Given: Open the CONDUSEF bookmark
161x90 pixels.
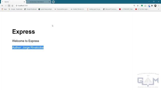Looking at the screenshot, I should [126, 9].
